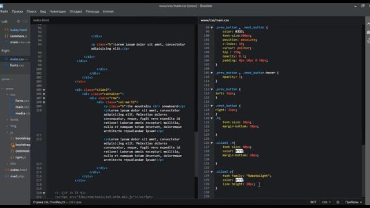Screen dimensions: 370x208
Task: Expand the libs folder
Action: click(x=7, y=164)
